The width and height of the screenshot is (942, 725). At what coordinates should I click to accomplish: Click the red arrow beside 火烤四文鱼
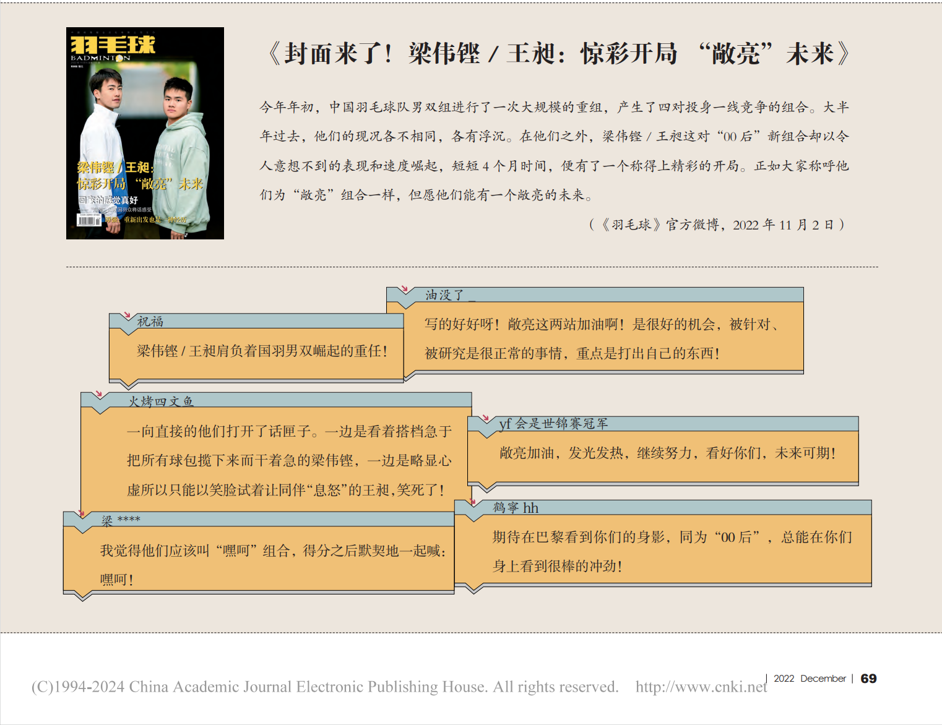point(98,394)
